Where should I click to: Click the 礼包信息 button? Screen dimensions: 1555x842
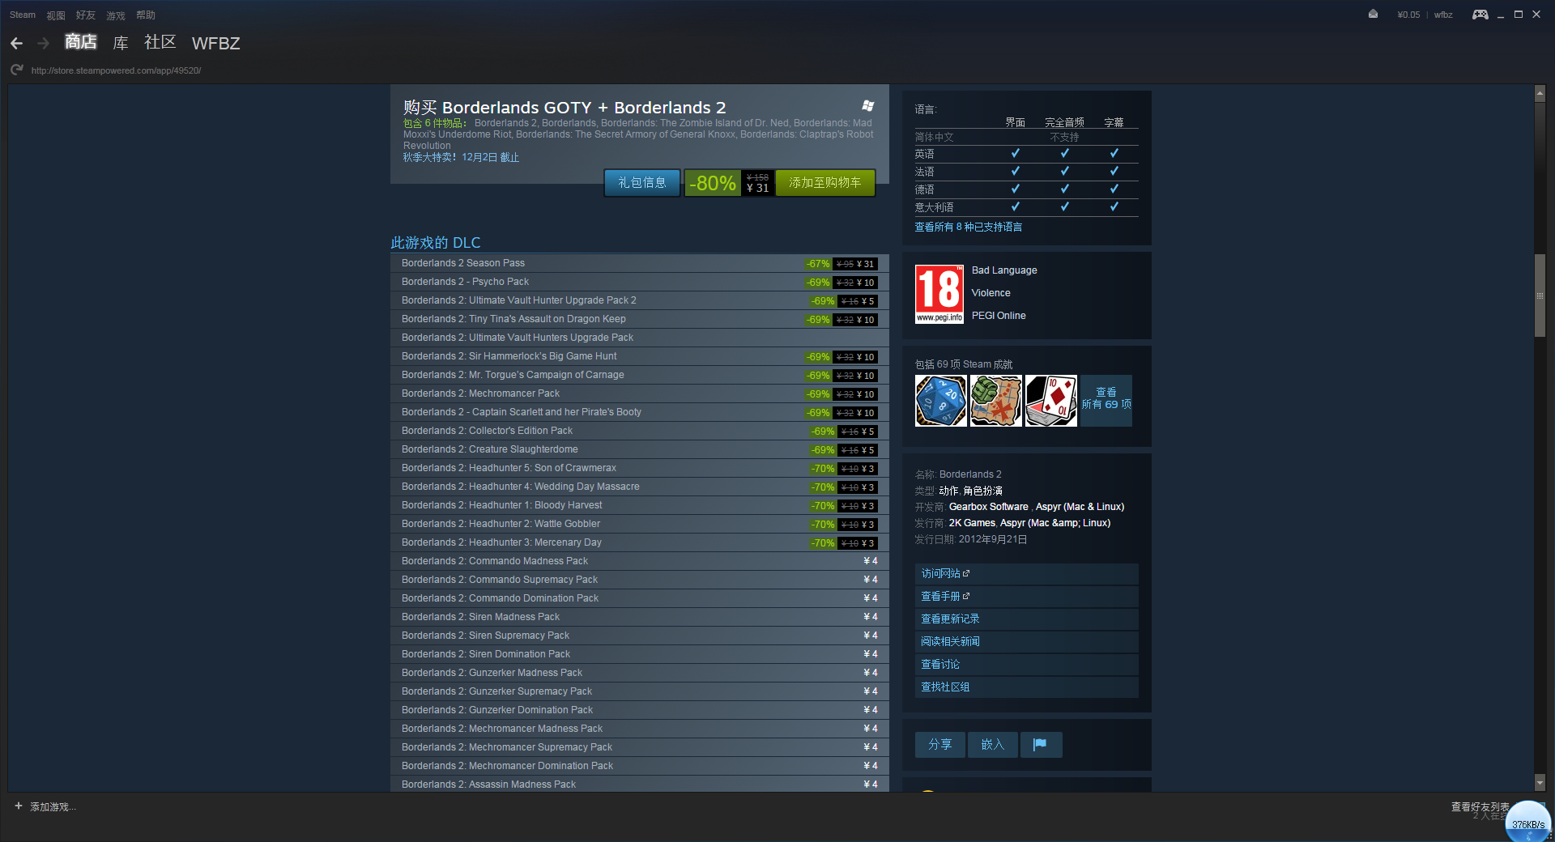[x=642, y=183]
